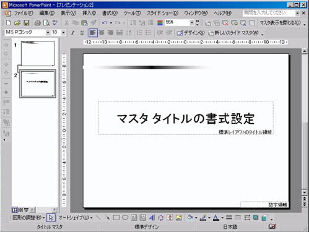This screenshot has width=309, height=232.
Task: Open the Line Color dropdown arrow
Action: 209,218
